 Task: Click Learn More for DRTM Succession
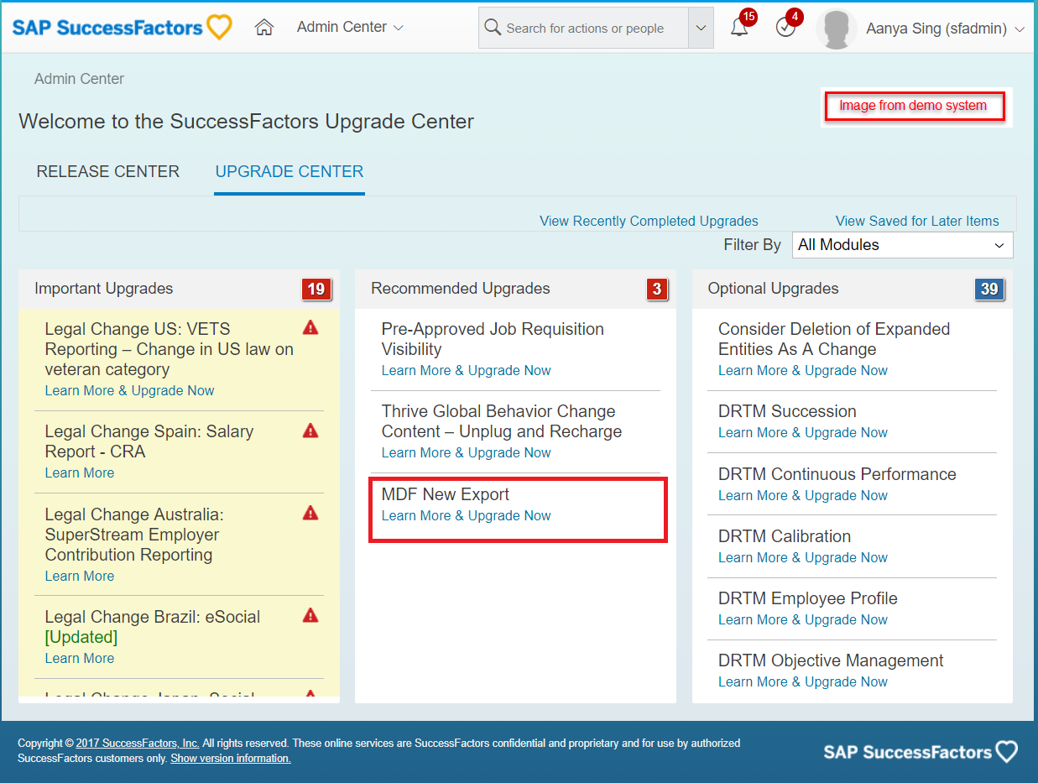[803, 432]
